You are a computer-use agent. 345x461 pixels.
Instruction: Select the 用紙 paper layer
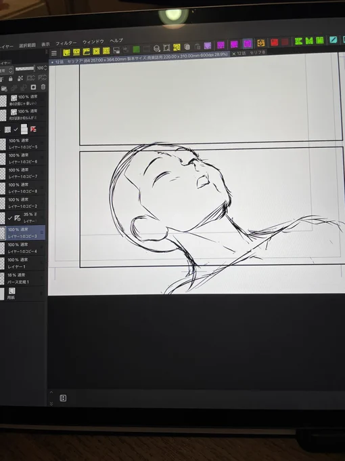tap(23, 294)
